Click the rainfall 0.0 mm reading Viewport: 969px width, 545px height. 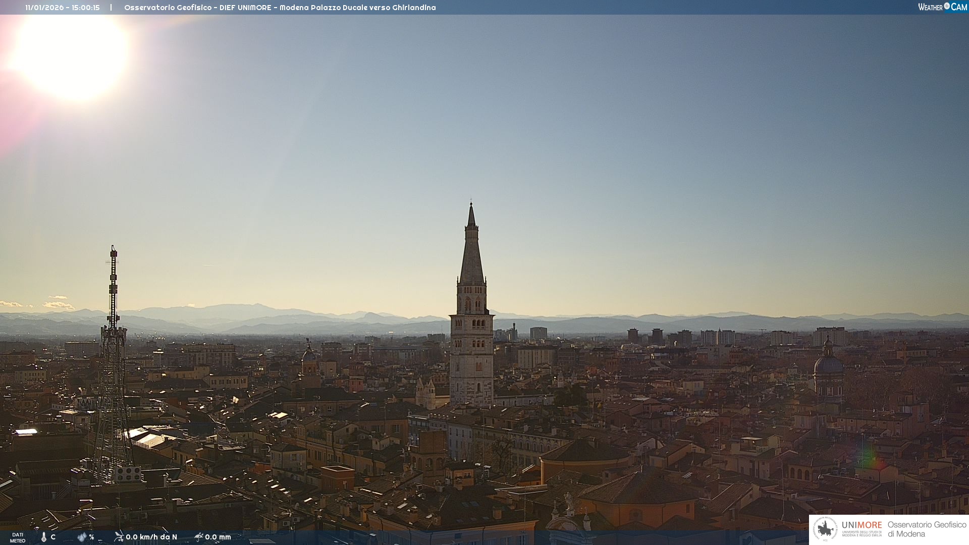tap(218, 537)
